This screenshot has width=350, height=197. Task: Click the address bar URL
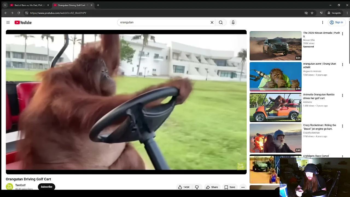point(58,13)
